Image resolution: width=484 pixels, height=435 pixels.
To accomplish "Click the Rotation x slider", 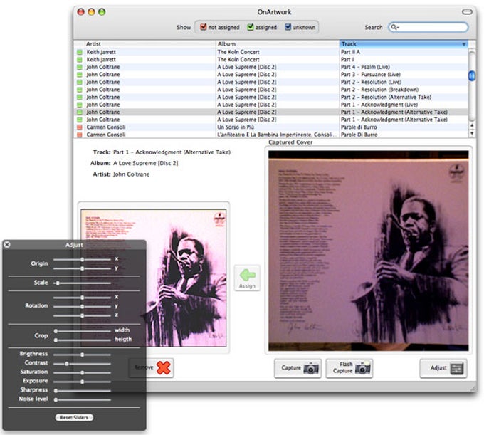I will click(82, 298).
